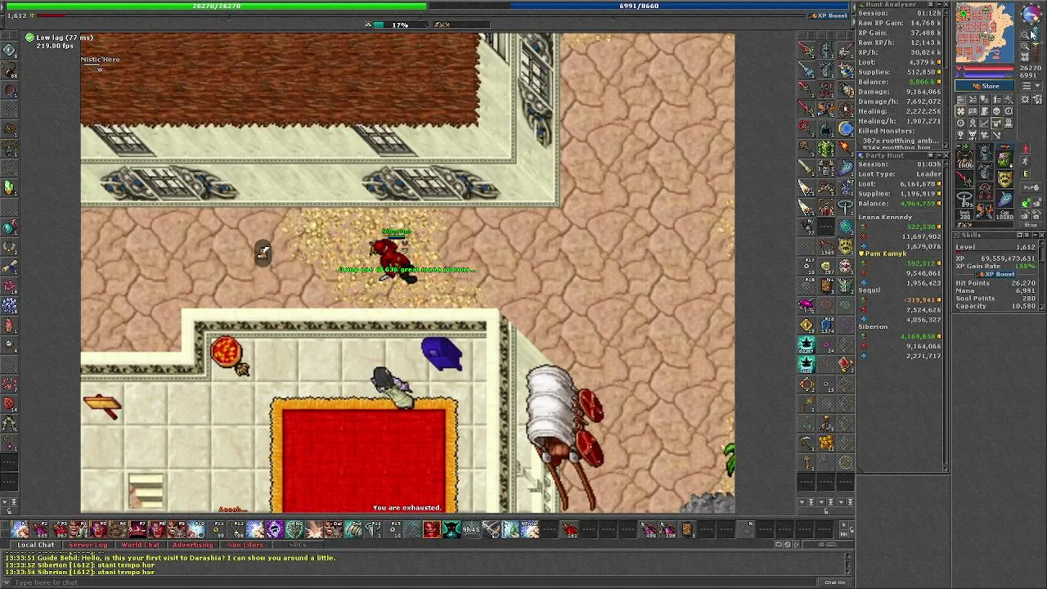Toggle the chase opponent running figure icon
This screenshot has height=589, width=1047.
[1026, 163]
